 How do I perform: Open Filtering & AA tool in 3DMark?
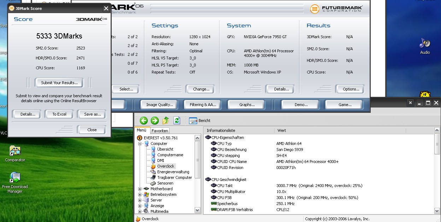pos(203,105)
